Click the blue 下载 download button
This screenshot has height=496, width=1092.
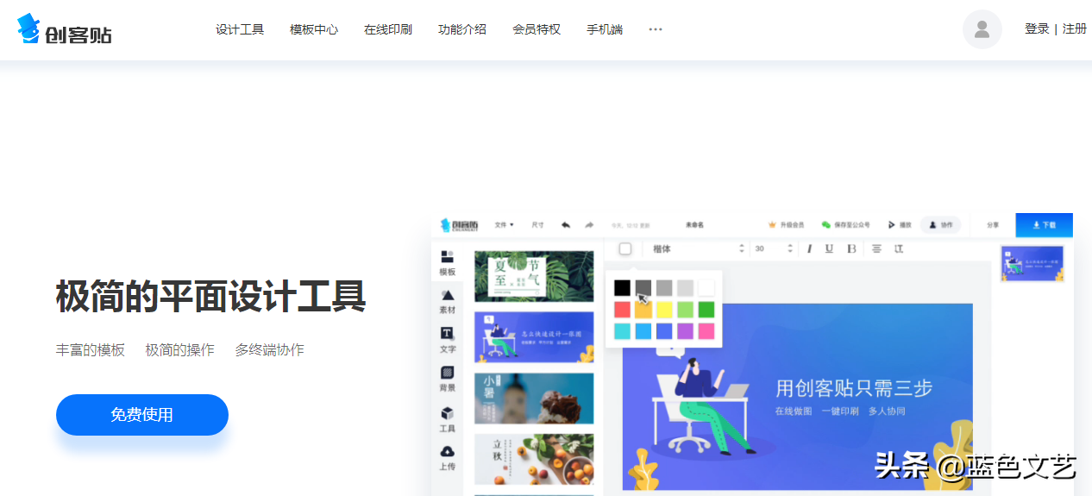click(x=1044, y=225)
